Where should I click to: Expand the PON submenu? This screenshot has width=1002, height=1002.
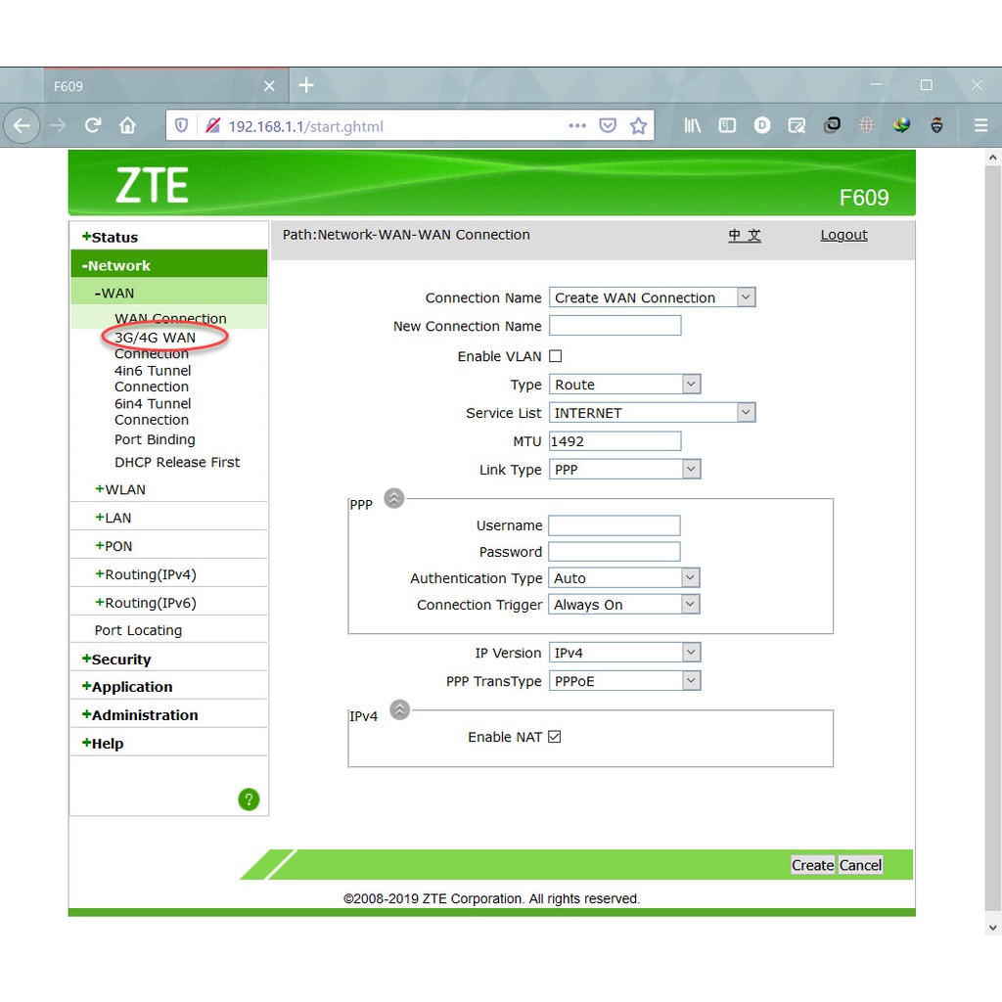coord(114,546)
